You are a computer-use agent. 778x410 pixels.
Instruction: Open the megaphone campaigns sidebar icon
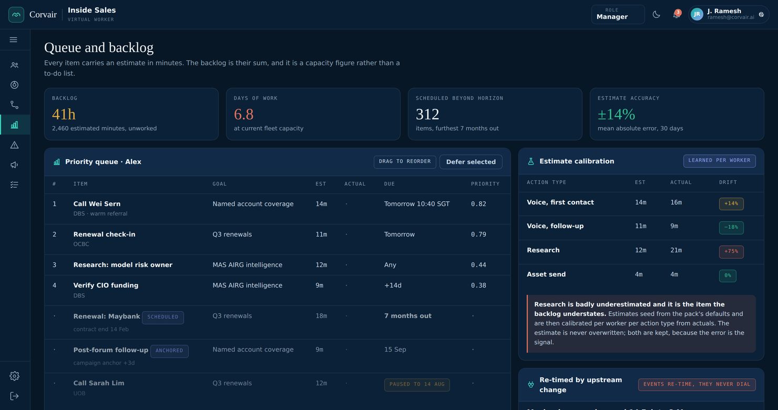point(15,165)
